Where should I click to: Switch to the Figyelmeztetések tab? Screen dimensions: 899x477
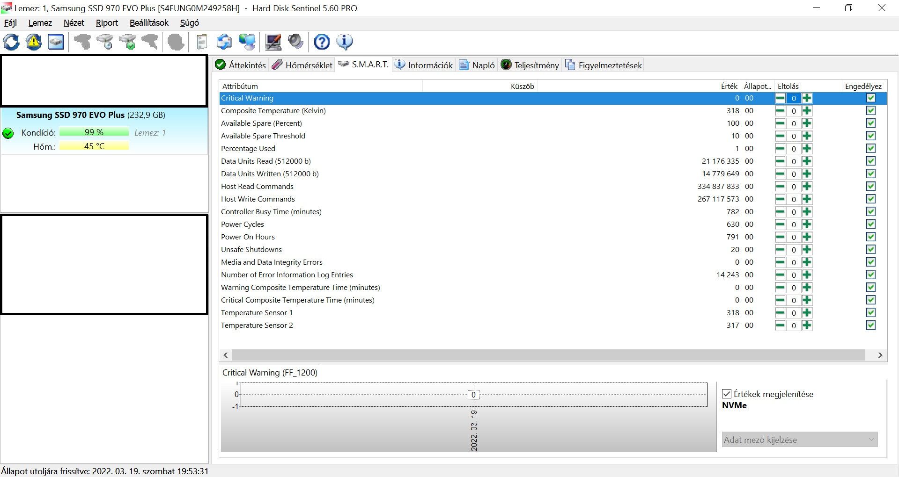(604, 65)
